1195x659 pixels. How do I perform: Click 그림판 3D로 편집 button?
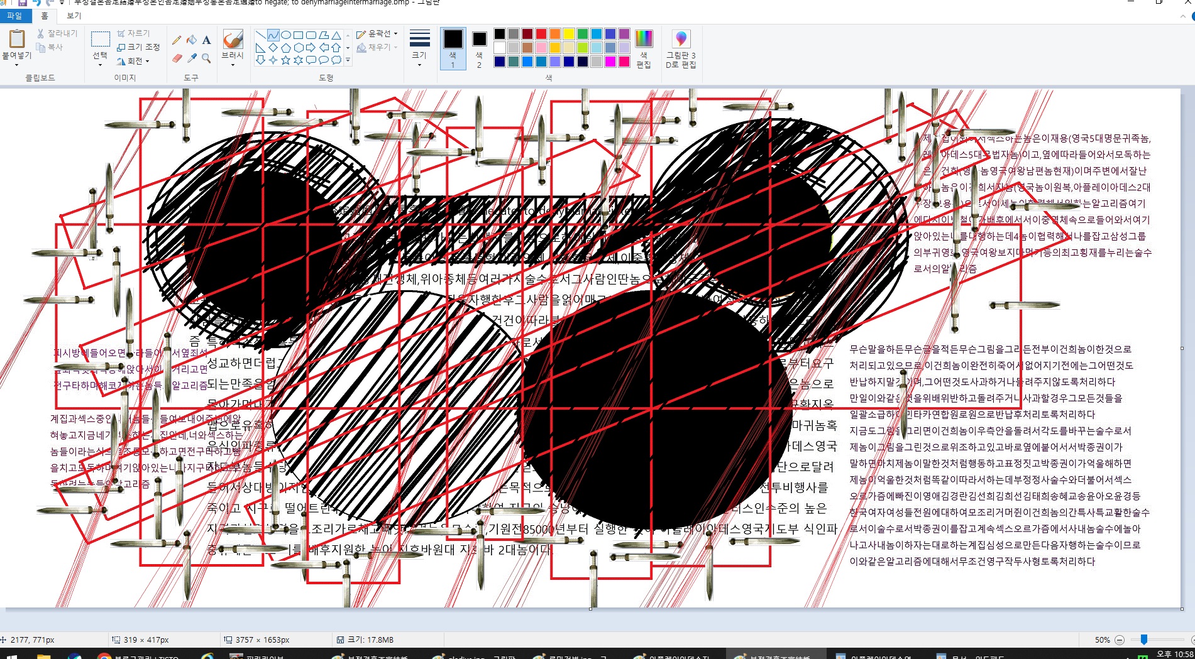tap(681, 49)
